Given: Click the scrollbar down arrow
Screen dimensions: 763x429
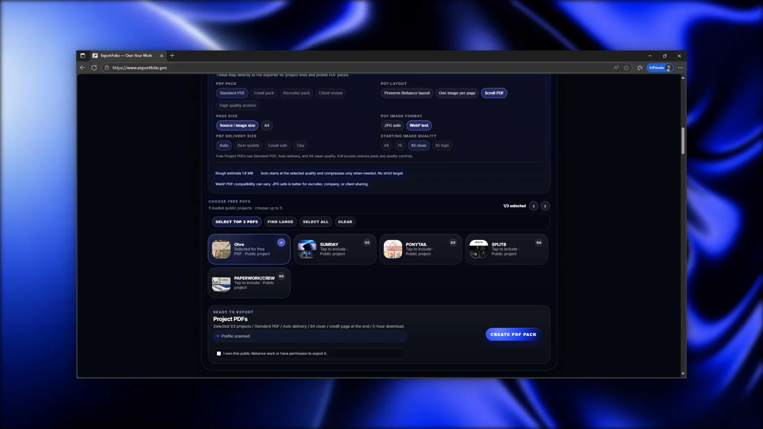Looking at the screenshot, I should click(x=683, y=374).
